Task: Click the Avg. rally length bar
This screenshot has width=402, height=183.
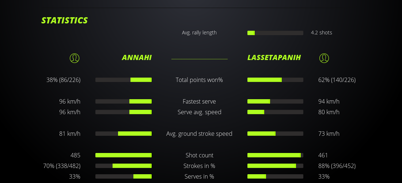Action: click(275, 33)
